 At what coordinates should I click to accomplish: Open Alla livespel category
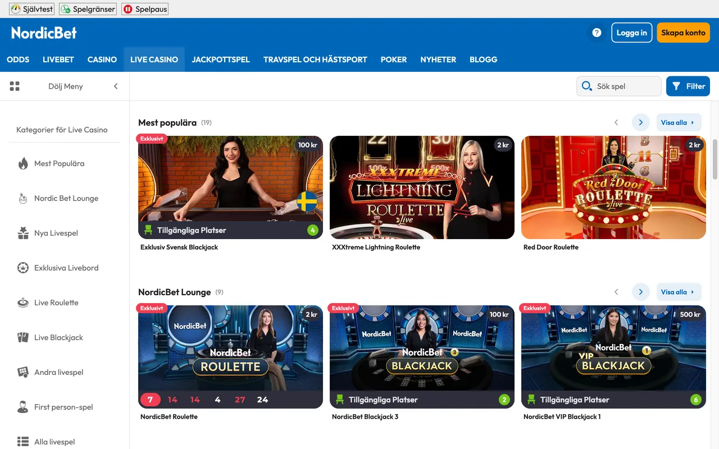(x=54, y=442)
